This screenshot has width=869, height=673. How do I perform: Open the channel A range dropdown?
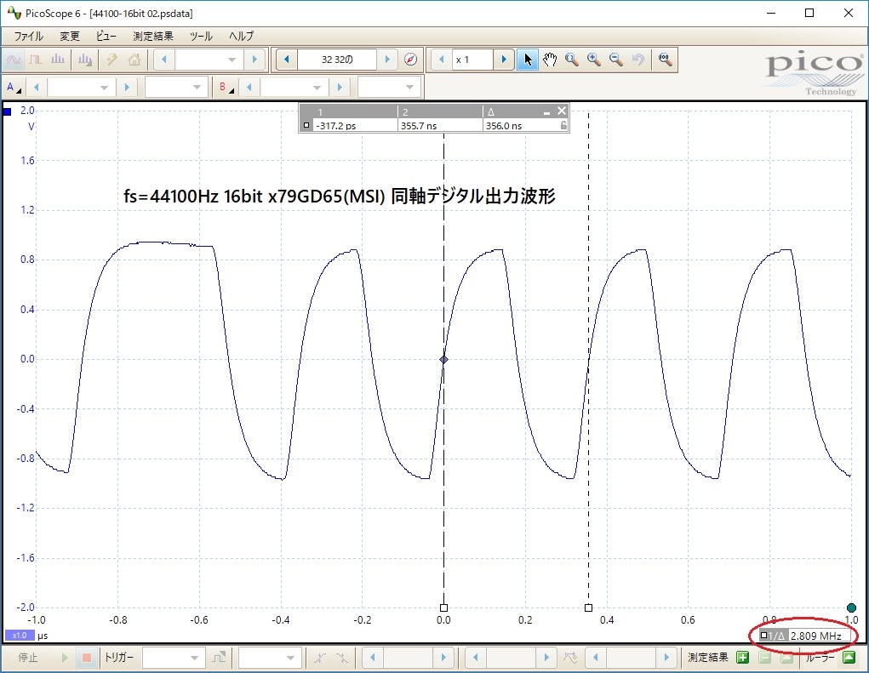[104, 87]
